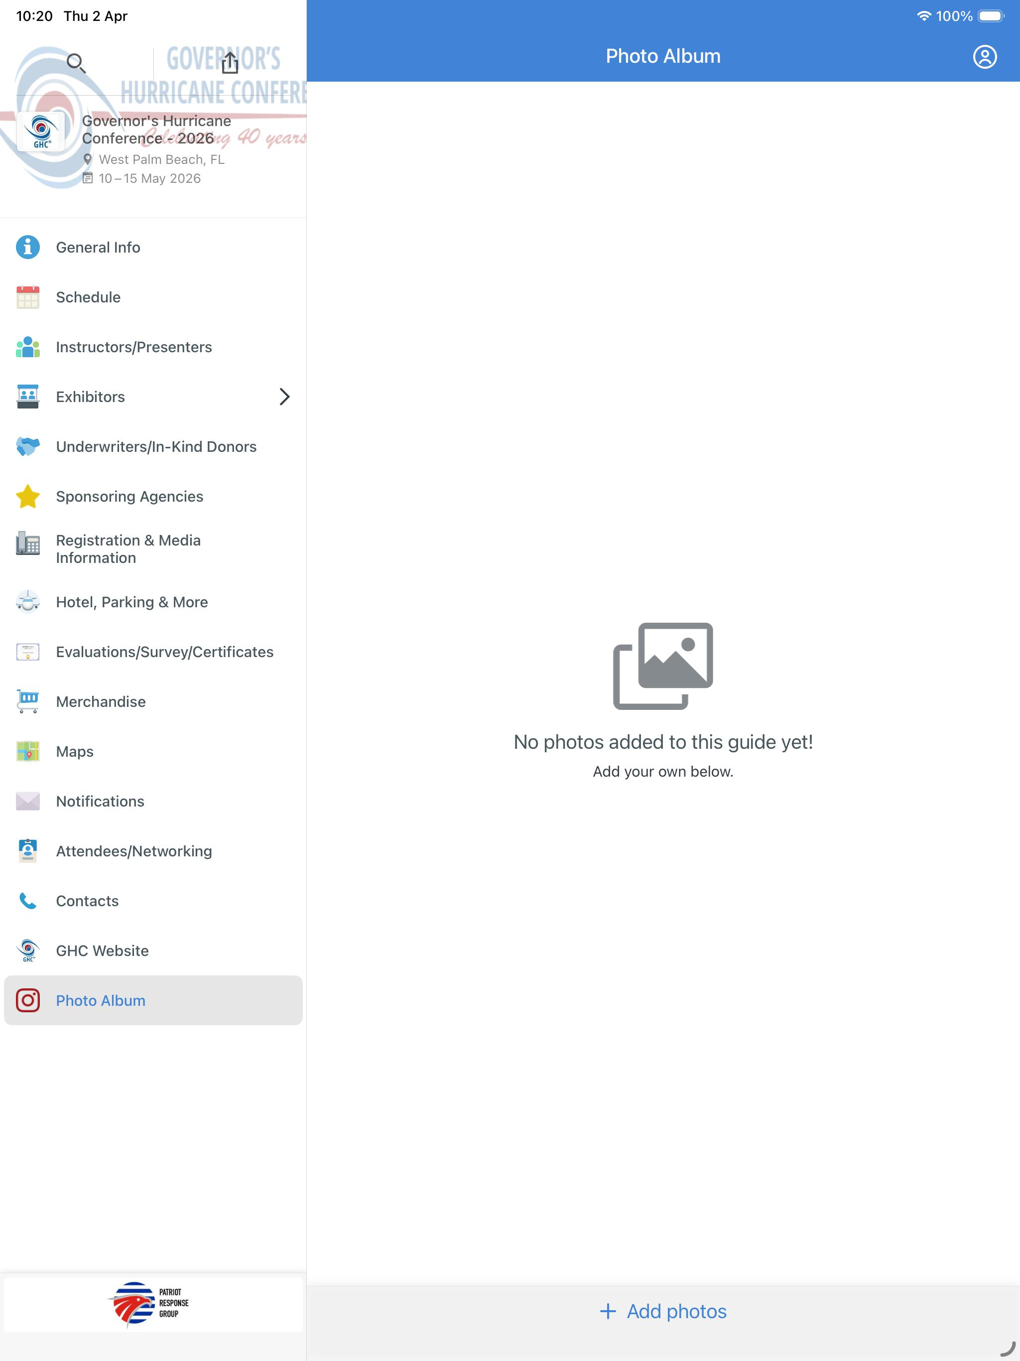Tap the plus icon beside Add photos
The image size is (1020, 1361).
point(608,1311)
